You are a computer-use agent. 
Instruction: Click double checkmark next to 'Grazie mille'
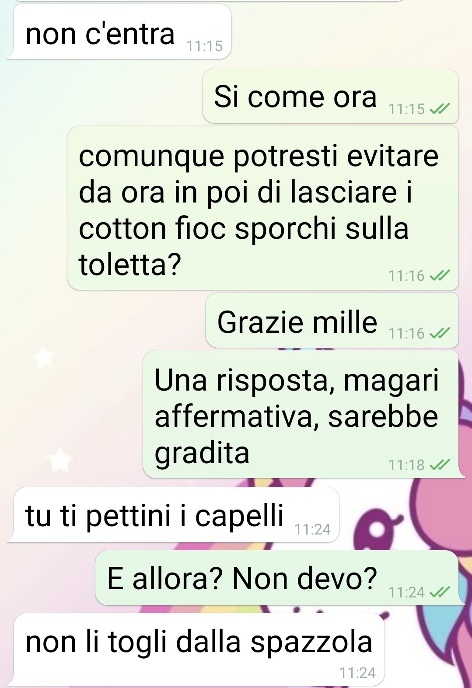439,333
